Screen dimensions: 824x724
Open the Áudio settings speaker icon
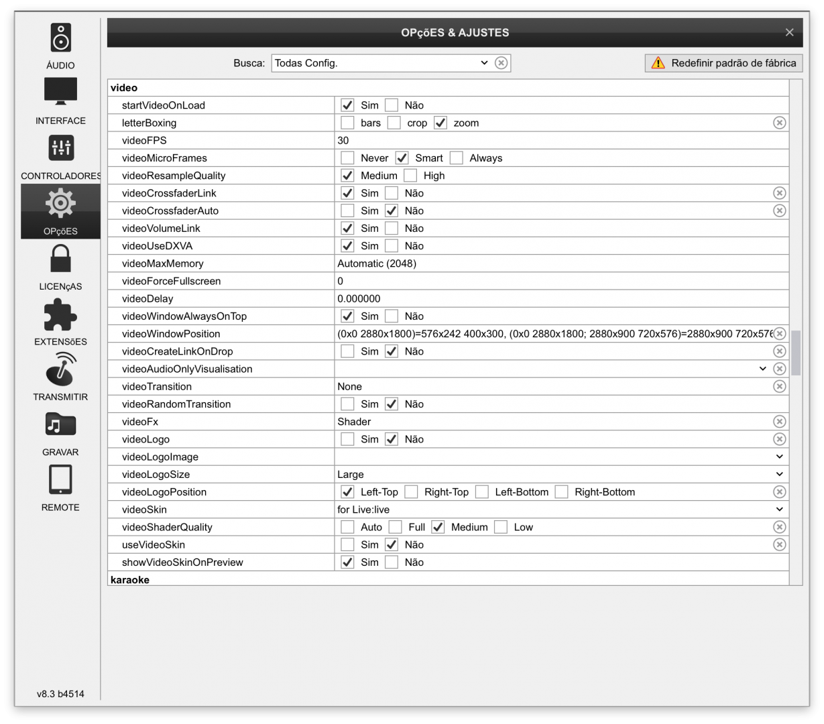pyautogui.click(x=60, y=38)
